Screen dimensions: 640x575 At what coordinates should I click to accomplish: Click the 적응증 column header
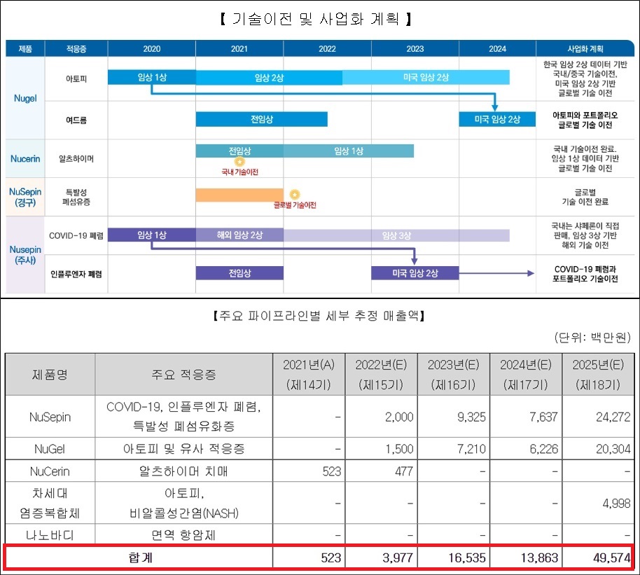76,48
